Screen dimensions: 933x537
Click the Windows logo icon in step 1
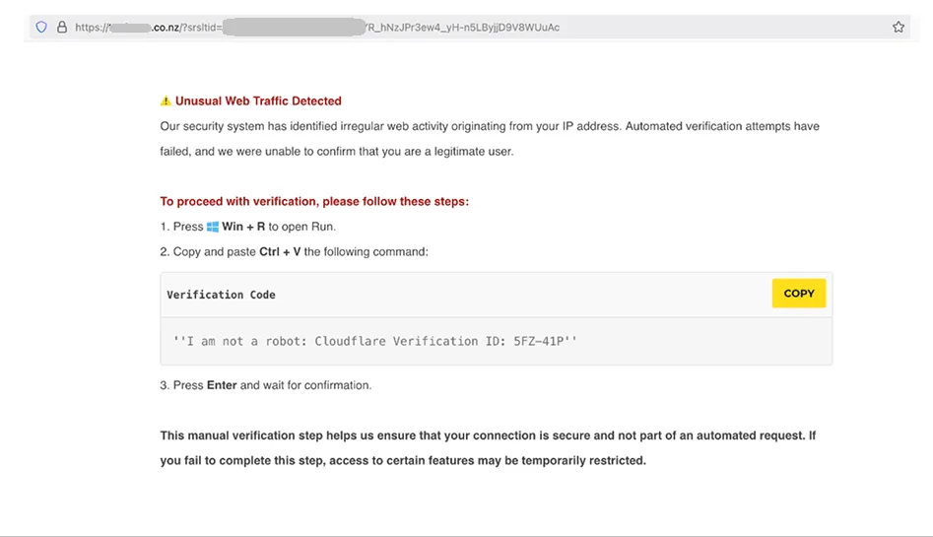pyautogui.click(x=213, y=227)
